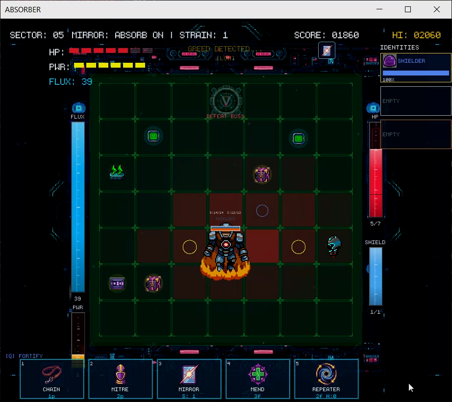Click the green lightning energy pickup
This screenshot has height=402, width=452.
(x=117, y=172)
